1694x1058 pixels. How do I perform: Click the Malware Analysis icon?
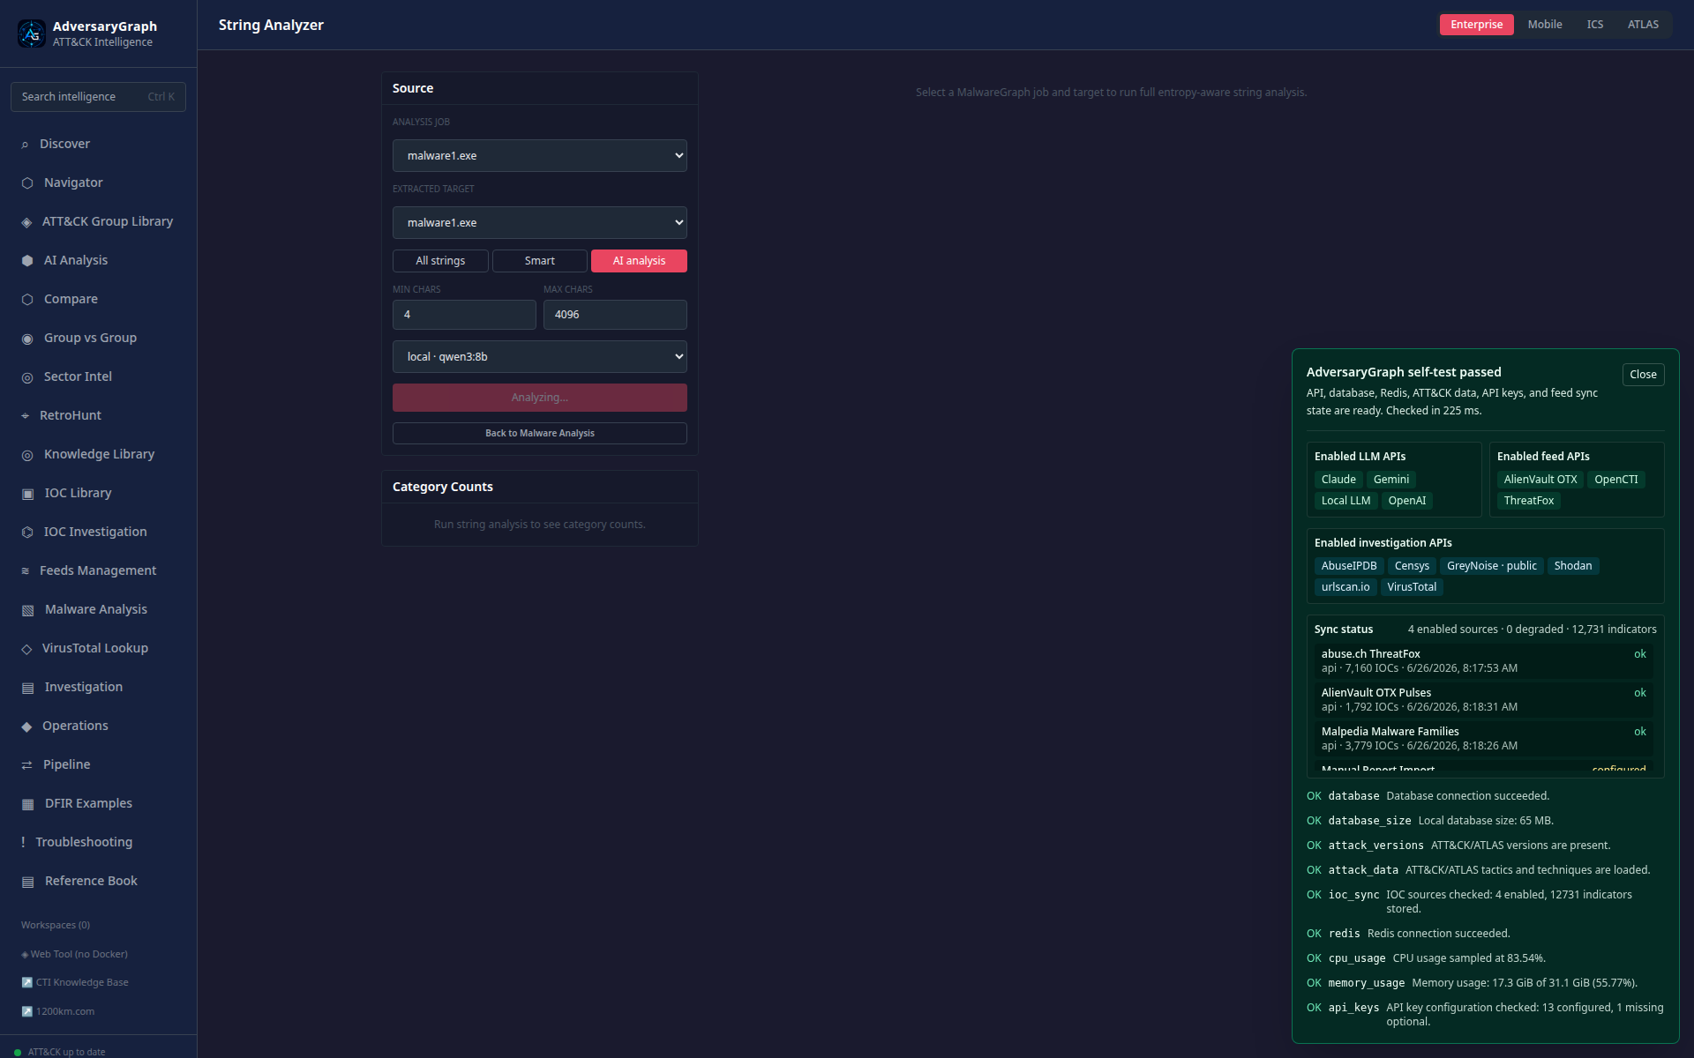27,610
